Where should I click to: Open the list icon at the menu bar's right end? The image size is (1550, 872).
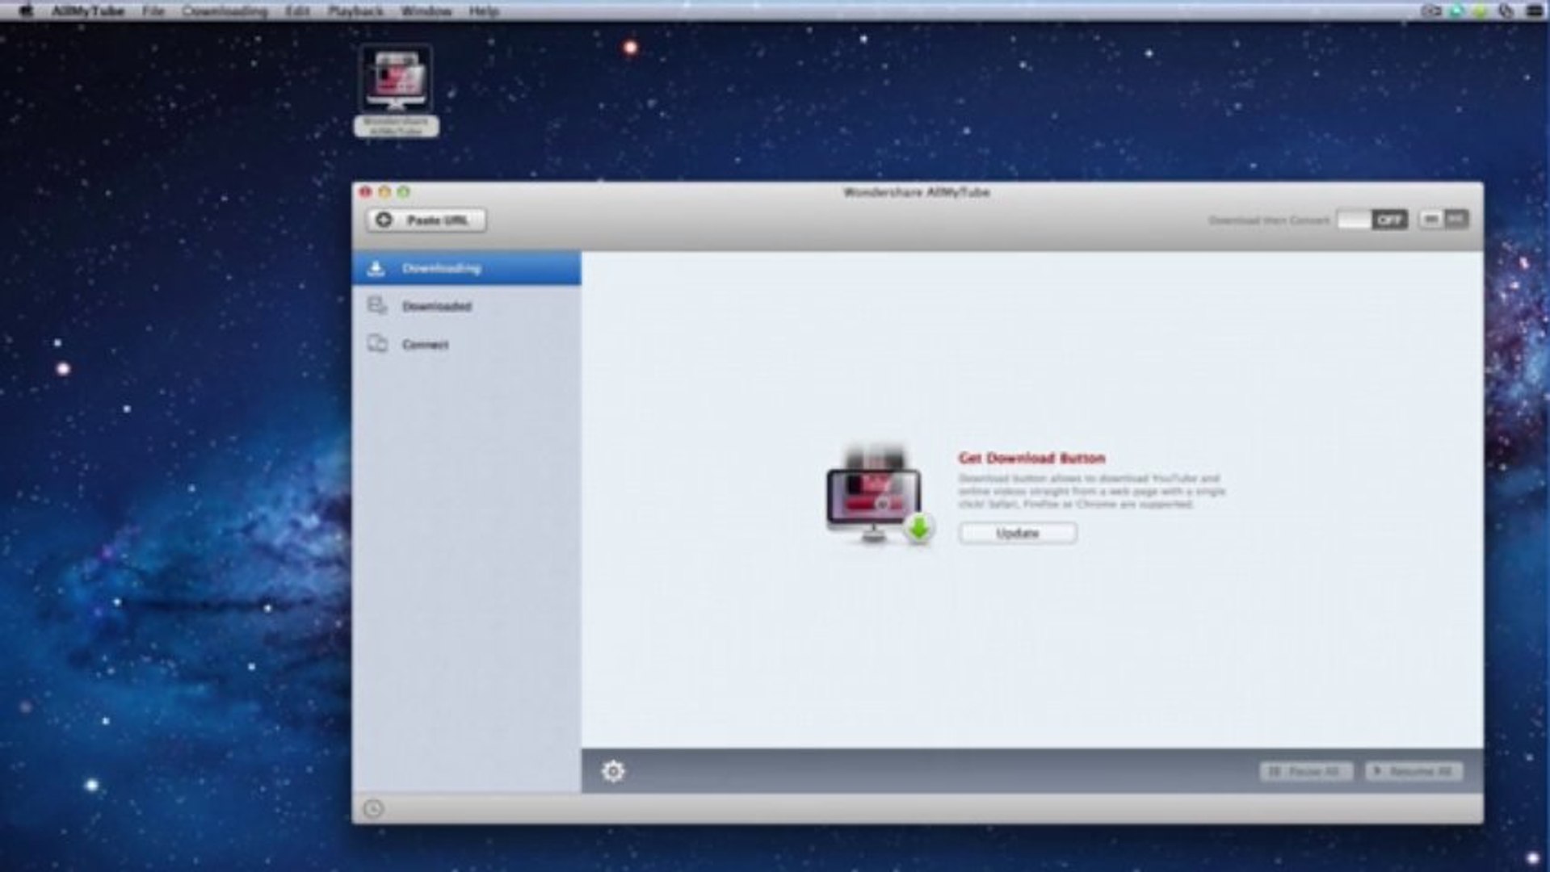(x=1534, y=11)
